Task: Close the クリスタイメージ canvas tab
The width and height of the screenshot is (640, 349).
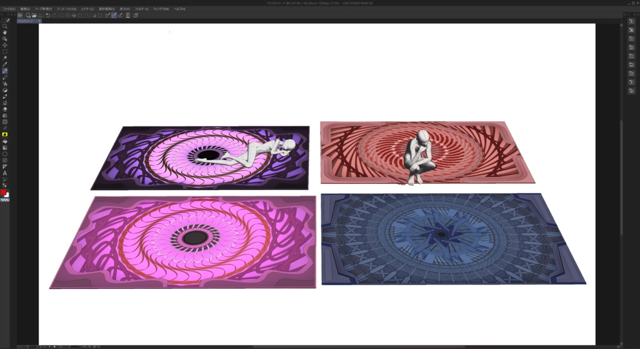Action: tap(39, 21)
